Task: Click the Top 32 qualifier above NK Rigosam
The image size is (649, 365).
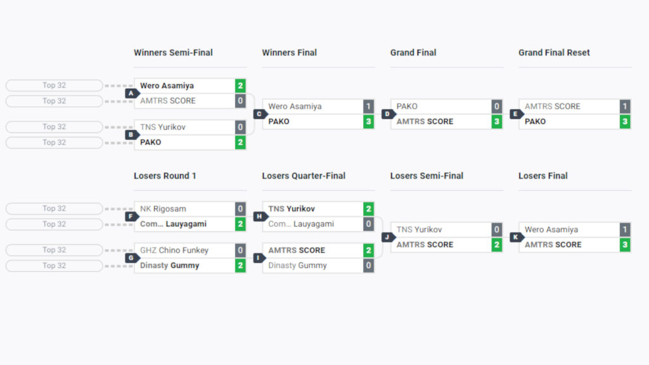Action: [54, 208]
